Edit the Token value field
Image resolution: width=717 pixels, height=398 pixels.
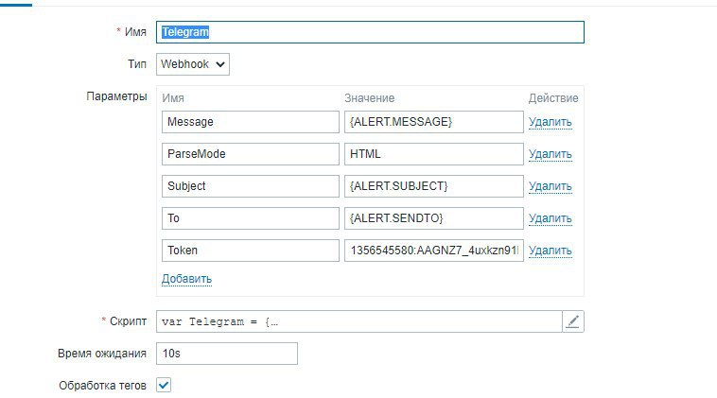pyautogui.click(x=434, y=251)
